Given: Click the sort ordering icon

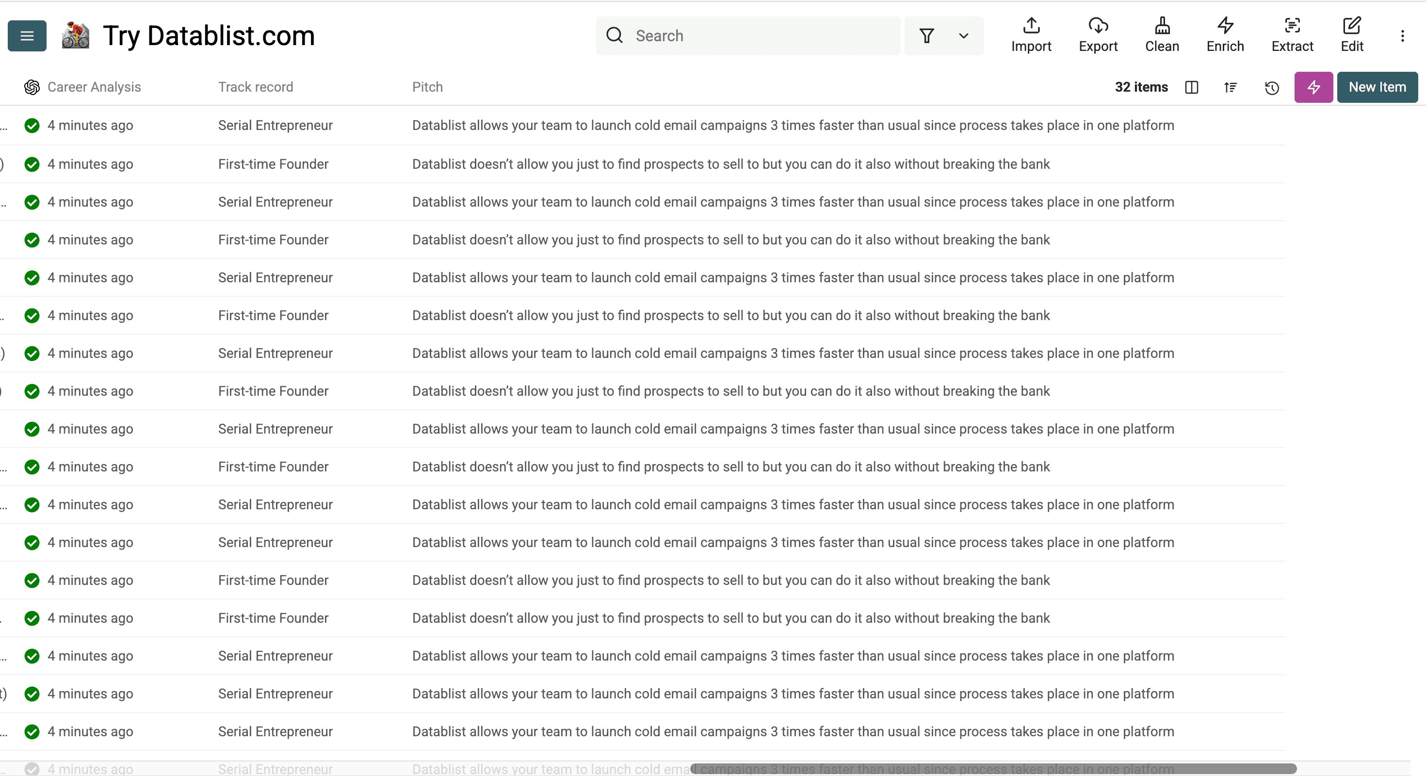Looking at the screenshot, I should 1231,87.
